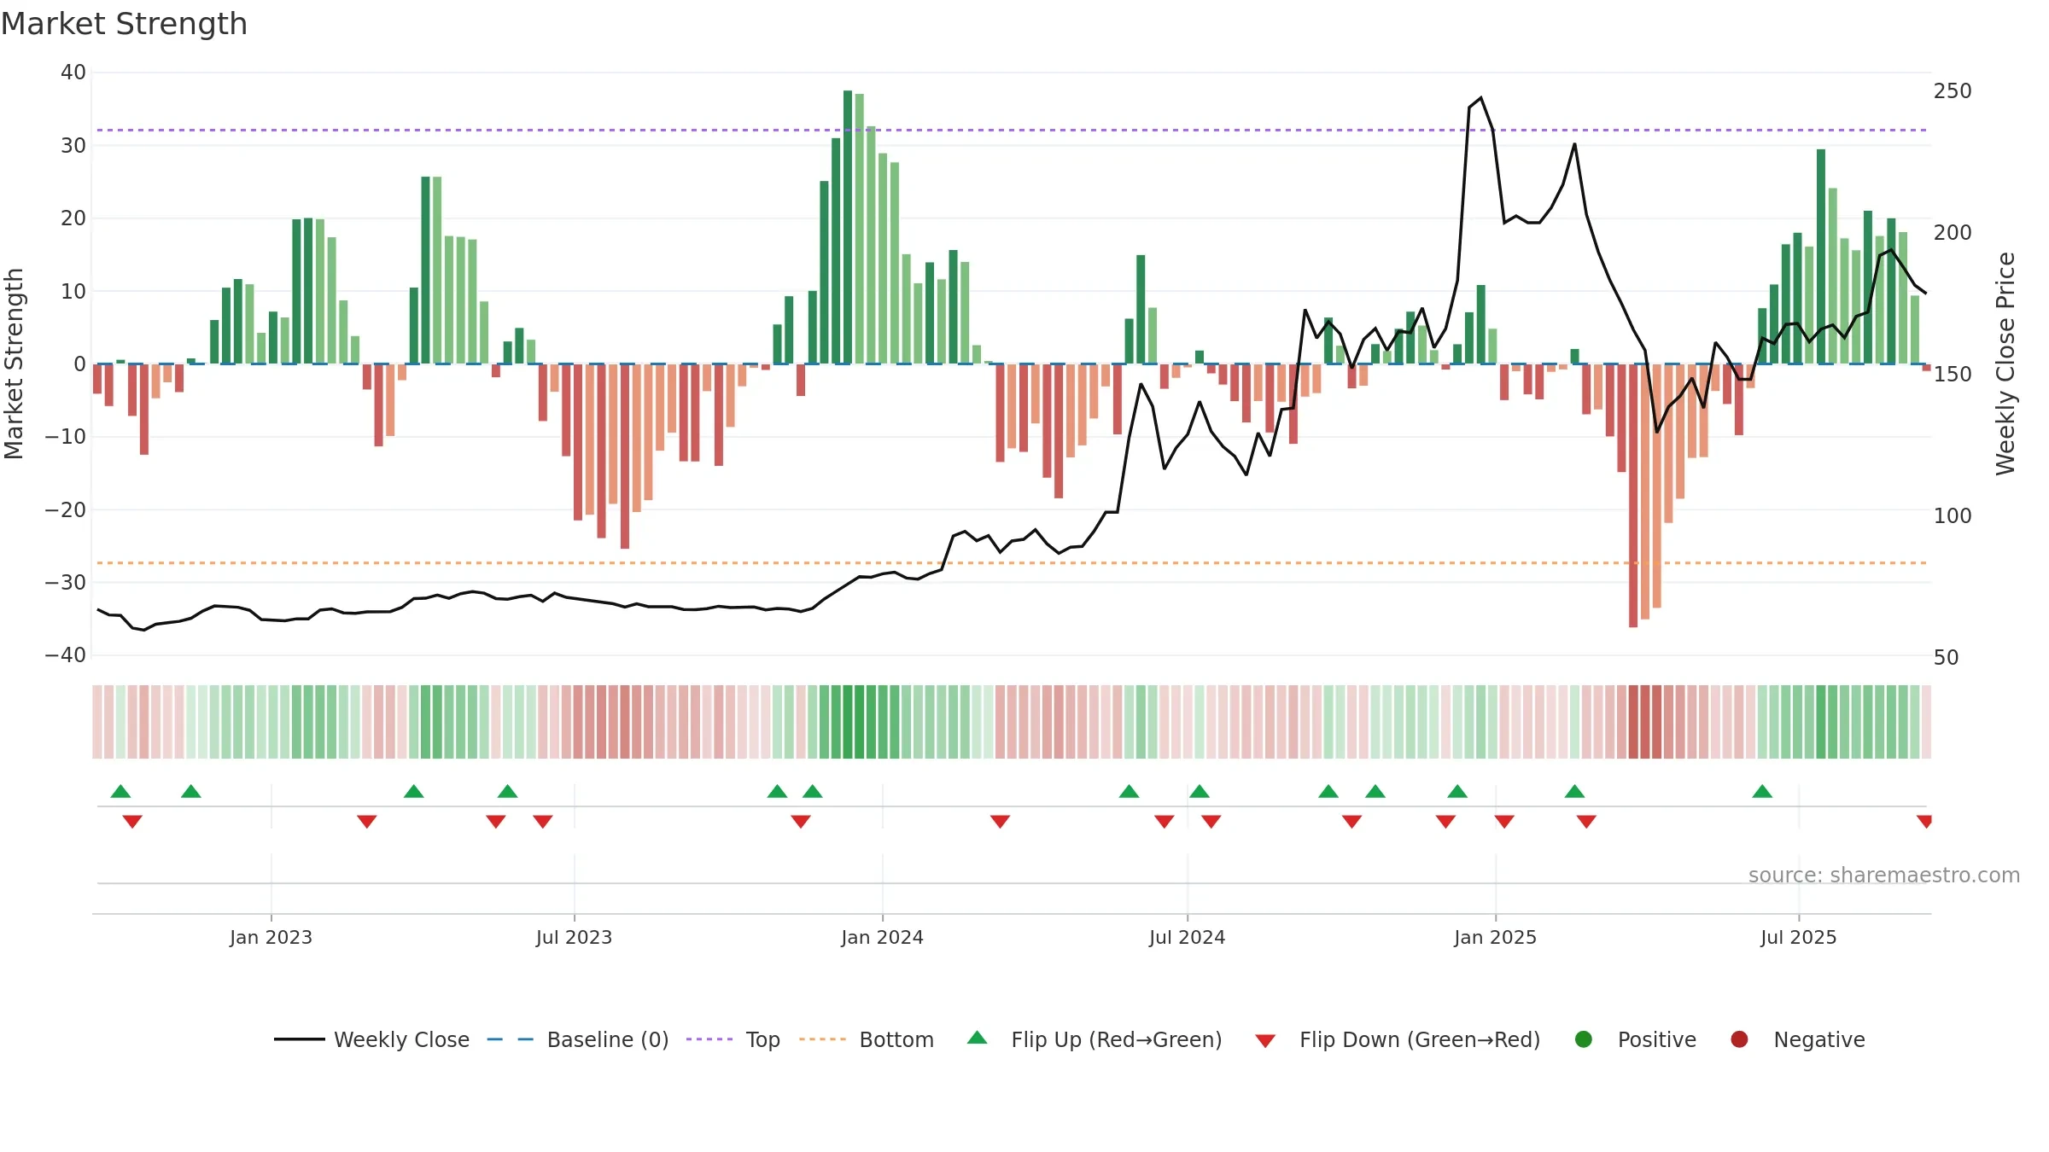Click the 50 price axis tick label
This screenshot has height=1152, width=2049.
tap(1946, 658)
